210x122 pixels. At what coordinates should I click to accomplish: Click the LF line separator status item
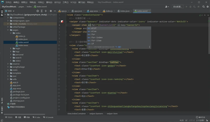point(186,120)
